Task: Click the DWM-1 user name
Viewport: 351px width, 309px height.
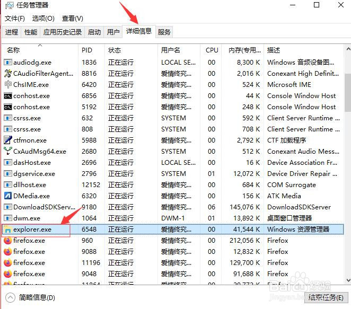Action: pyautogui.click(x=173, y=218)
